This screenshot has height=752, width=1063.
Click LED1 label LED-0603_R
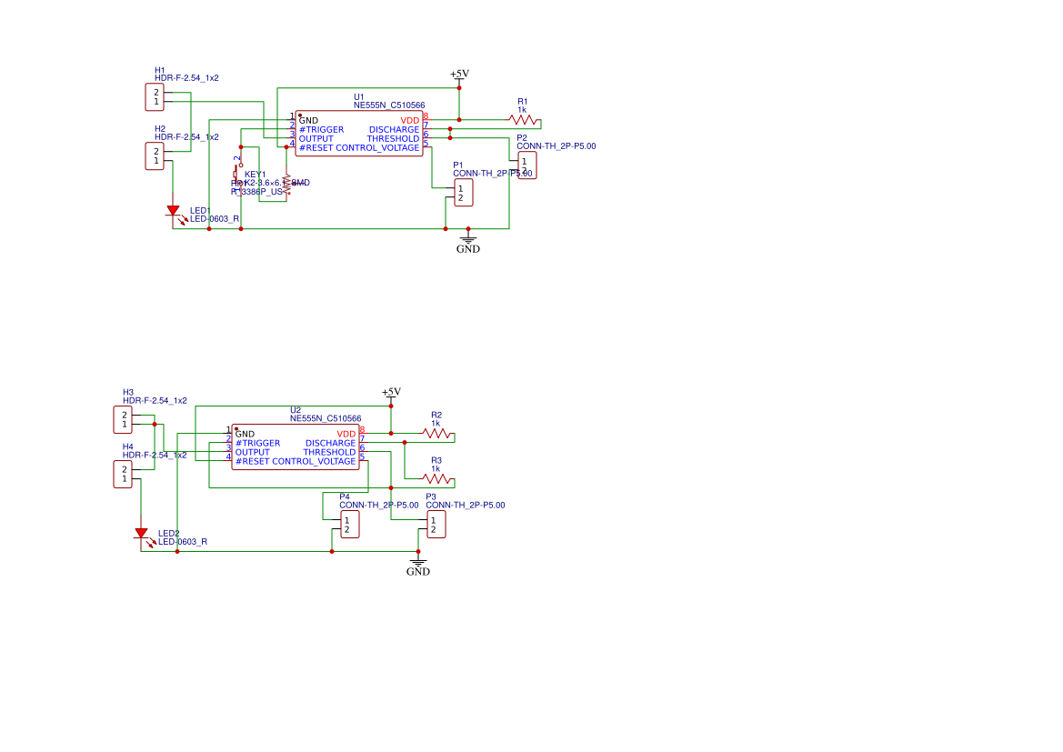215,219
